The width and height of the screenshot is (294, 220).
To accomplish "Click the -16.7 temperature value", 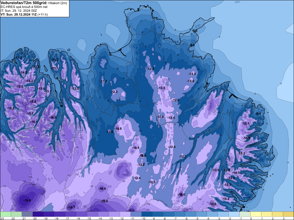I will point(71,207).
